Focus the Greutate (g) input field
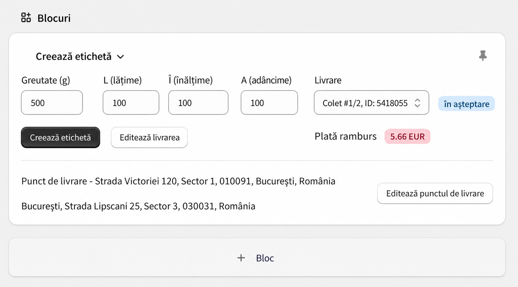518x287 pixels. 52,103
